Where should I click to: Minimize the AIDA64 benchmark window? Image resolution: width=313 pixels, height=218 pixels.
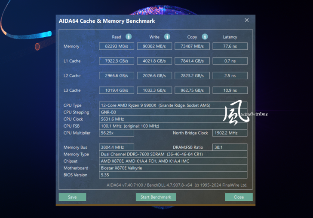[x=229, y=20]
